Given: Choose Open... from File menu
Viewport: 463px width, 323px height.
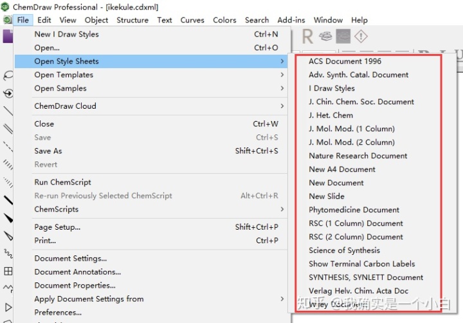Looking at the screenshot, I should pyautogui.click(x=151, y=48).
